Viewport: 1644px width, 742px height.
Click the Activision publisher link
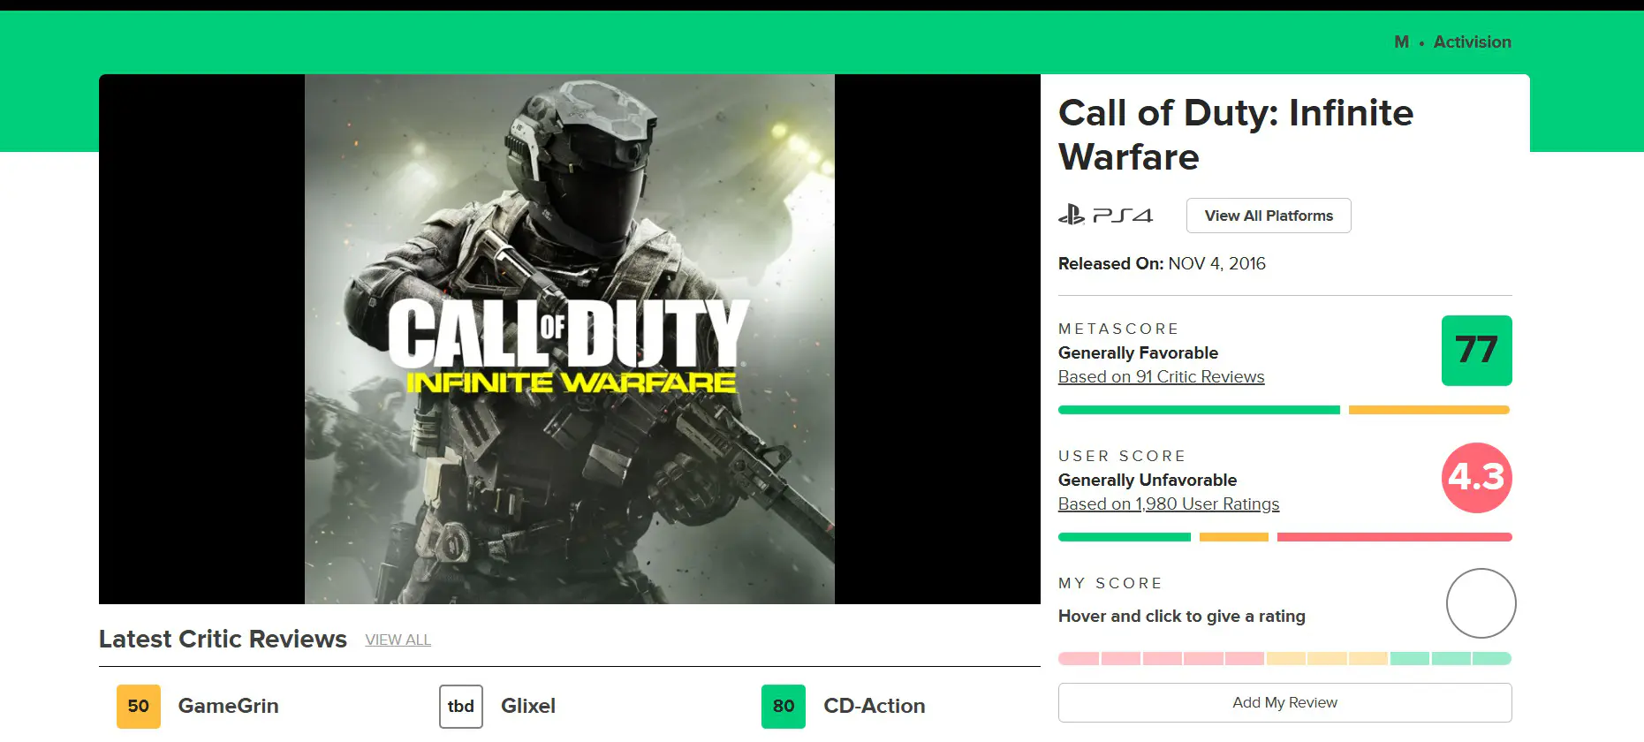coord(1472,42)
